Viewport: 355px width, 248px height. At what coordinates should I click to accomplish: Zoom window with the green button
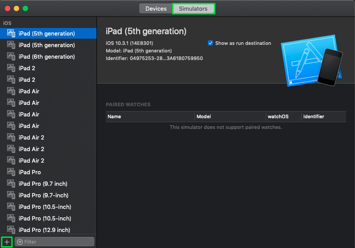25,8
